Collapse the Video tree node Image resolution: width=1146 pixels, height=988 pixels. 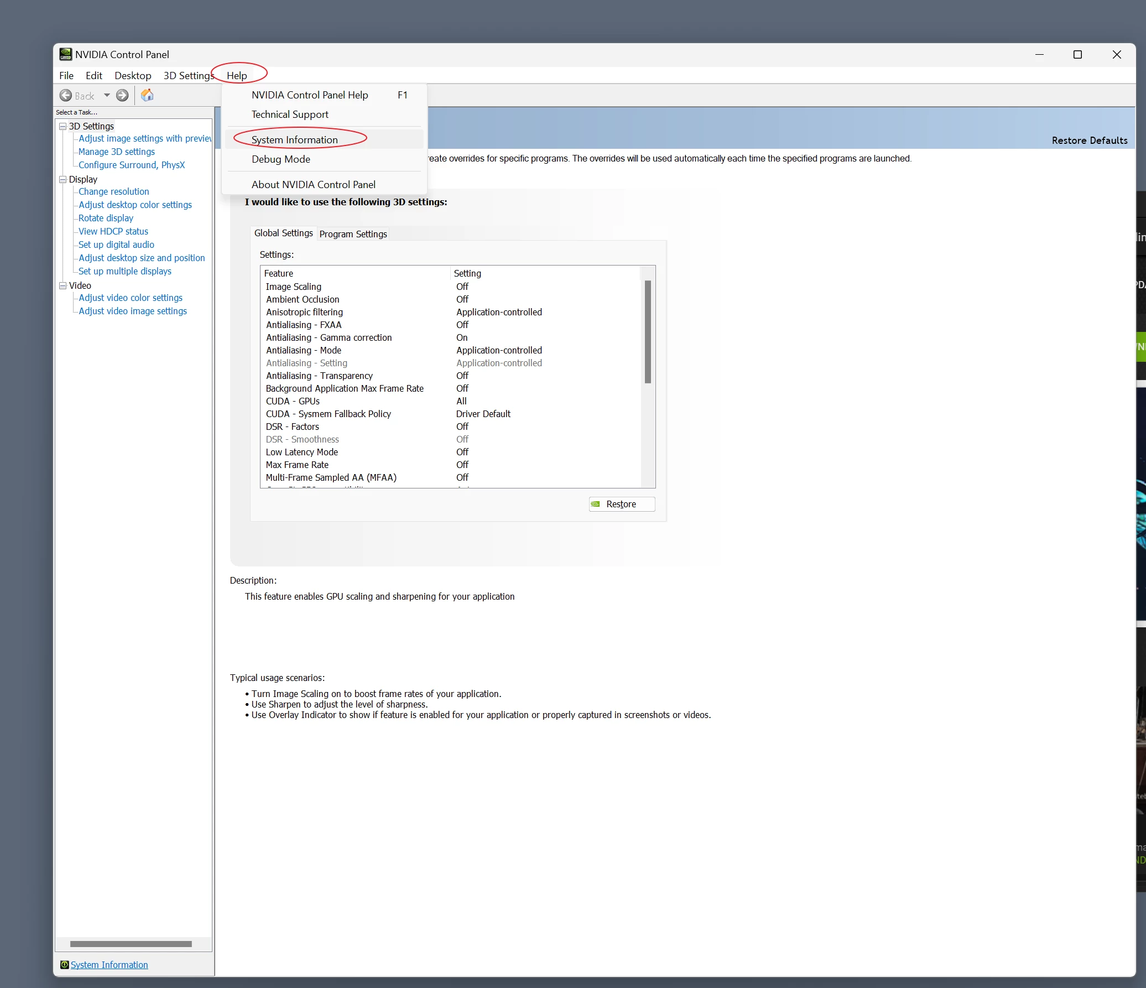tap(62, 286)
